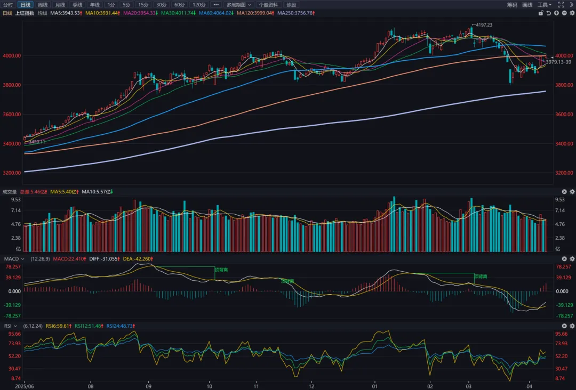This screenshot has width=576, height=390.
Task: Switch to 月线 monthly chart
Action: click(x=60, y=5)
